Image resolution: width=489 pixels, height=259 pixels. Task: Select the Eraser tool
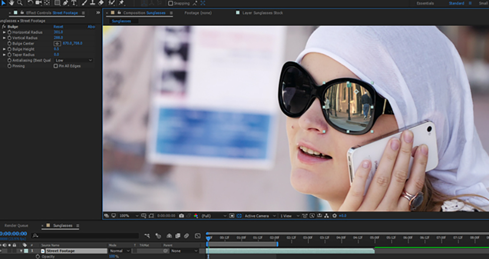pos(101,3)
